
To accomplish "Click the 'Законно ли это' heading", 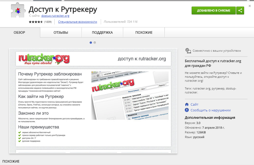I will (33, 113).
